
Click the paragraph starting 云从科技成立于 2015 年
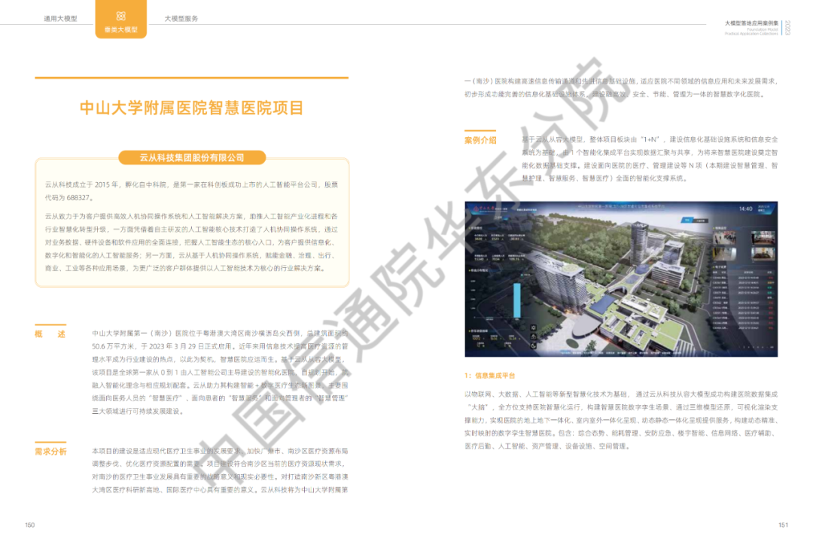coord(191,190)
